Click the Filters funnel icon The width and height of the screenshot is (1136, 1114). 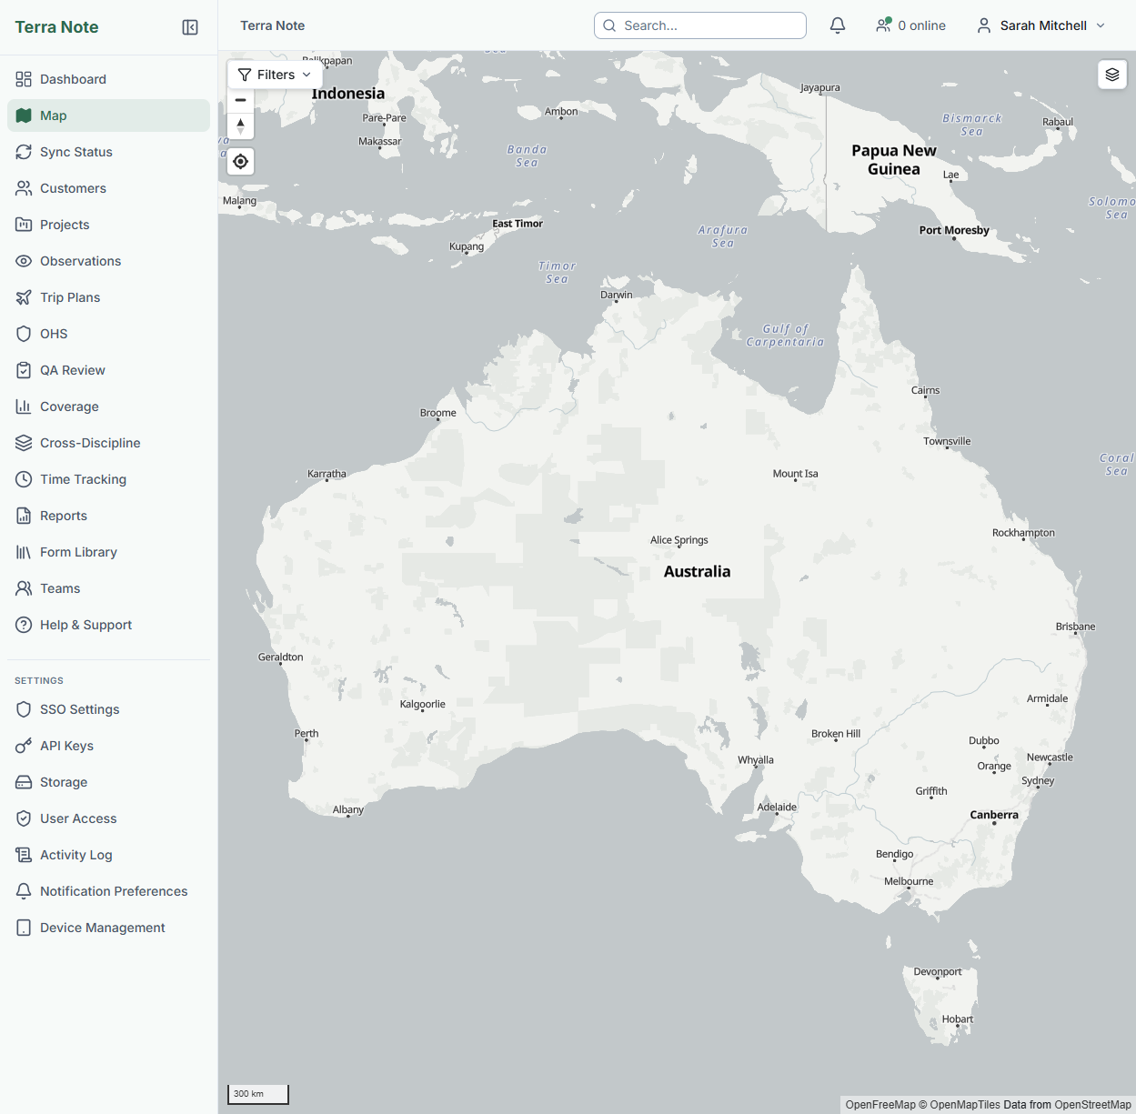(243, 75)
